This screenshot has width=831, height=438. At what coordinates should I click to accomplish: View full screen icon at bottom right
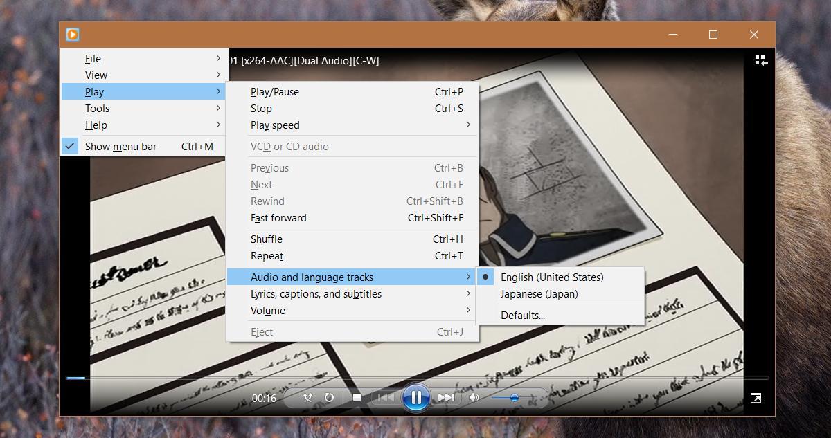pos(756,398)
